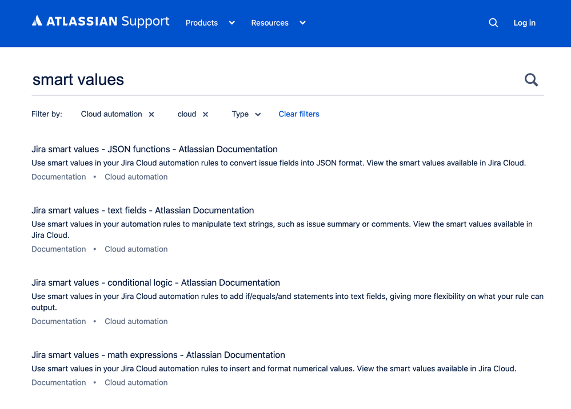Viewport: 571px width, 409px height.
Task: Click Documentation tag under conditional logic result
Action: 59,321
